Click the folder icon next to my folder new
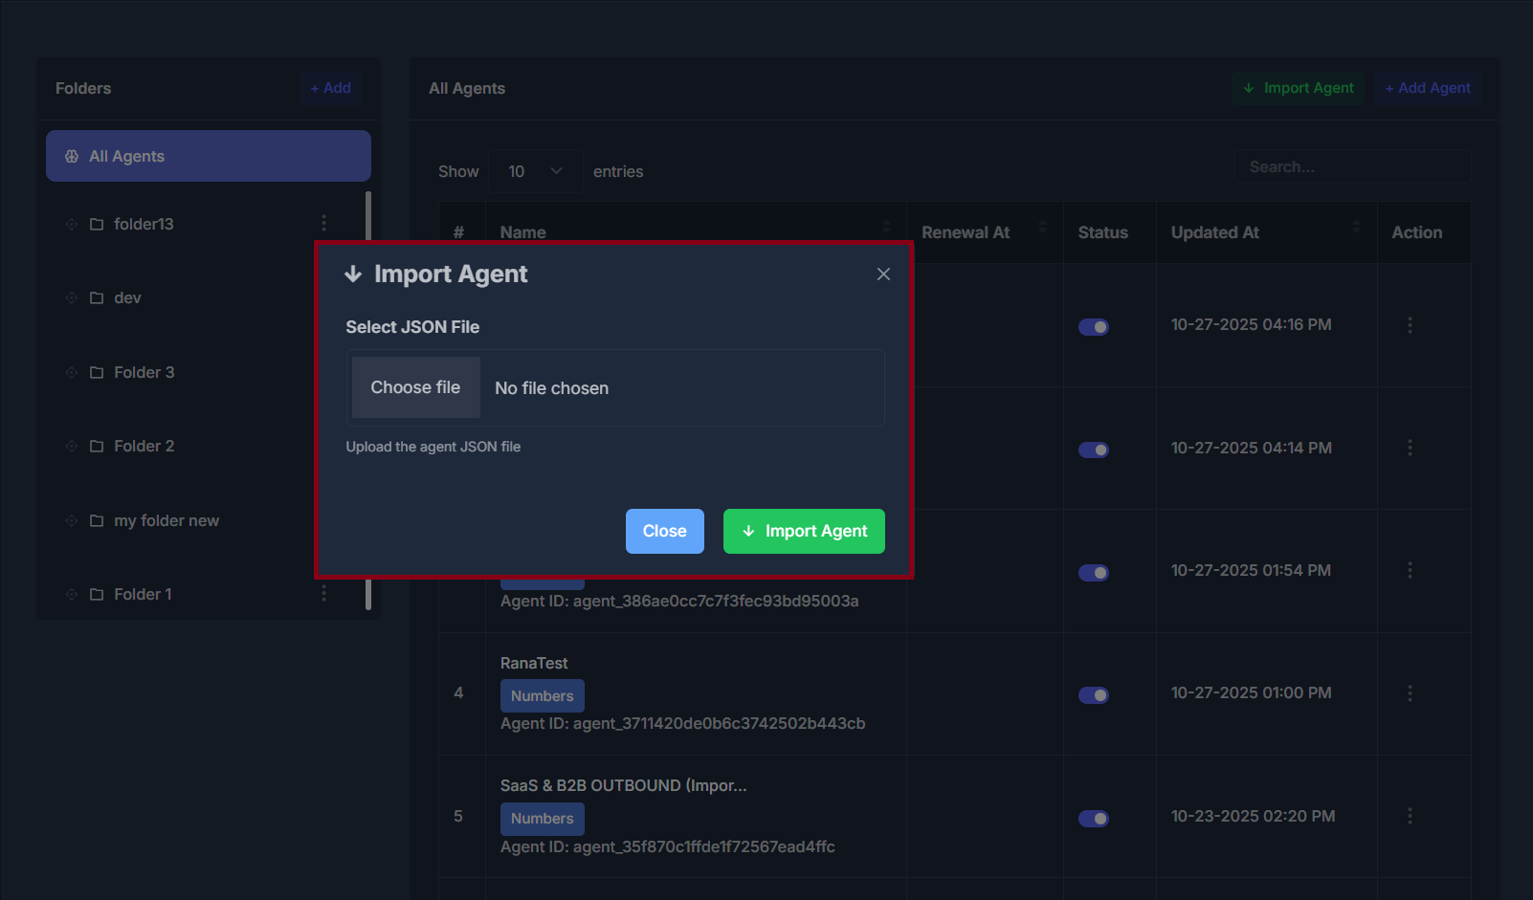 (96, 520)
